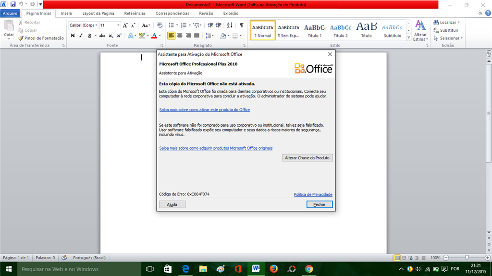Click Pincel de Formatação tool
The width and height of the screenshot is (492, 276).
[x=41, y=38]
